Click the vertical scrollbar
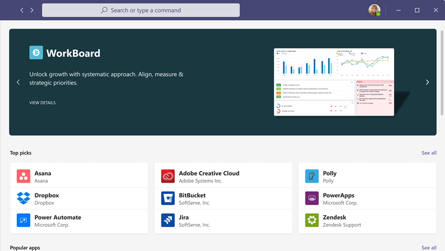Image resolution: width=445 pixels, height=251 pixels. tap(442, 73)
